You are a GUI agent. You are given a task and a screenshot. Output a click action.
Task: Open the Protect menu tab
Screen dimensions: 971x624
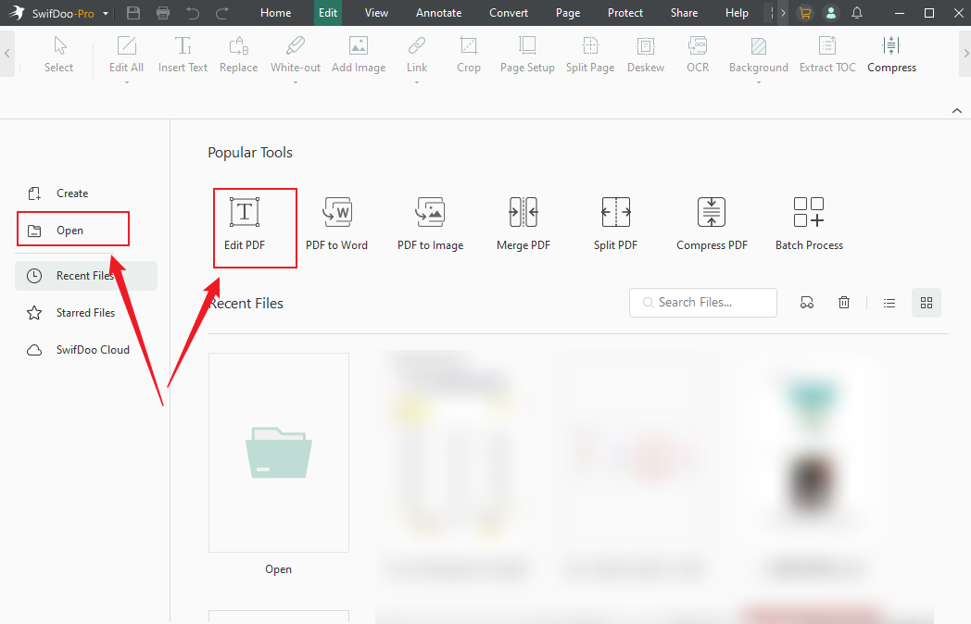[625, 13]
